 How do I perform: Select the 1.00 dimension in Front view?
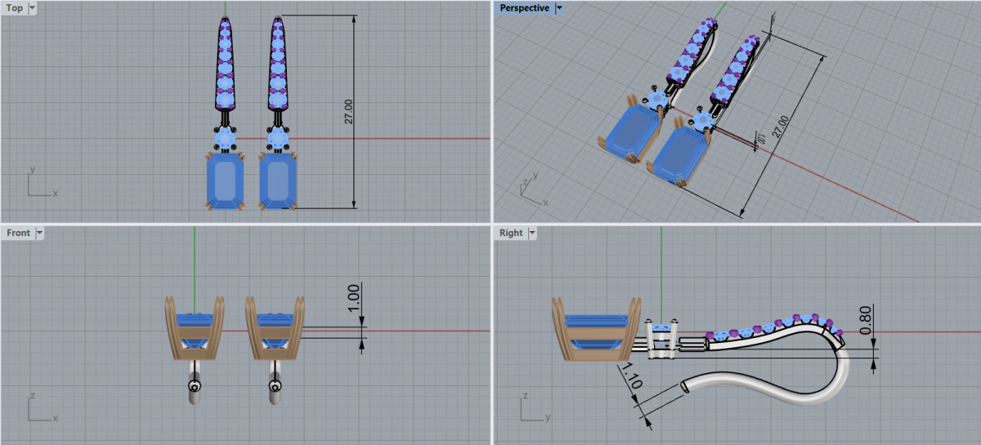coord(353,297)
